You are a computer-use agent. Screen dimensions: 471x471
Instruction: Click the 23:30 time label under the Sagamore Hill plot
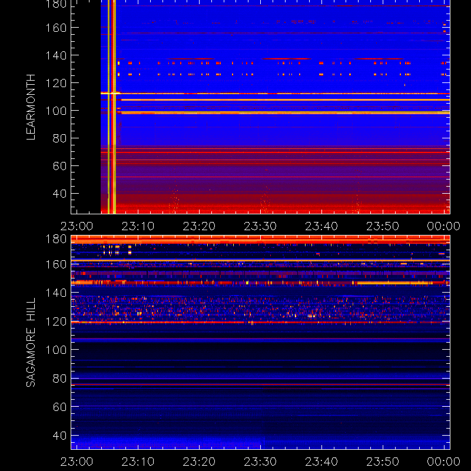pyautogui.click(x=260, y=462)
